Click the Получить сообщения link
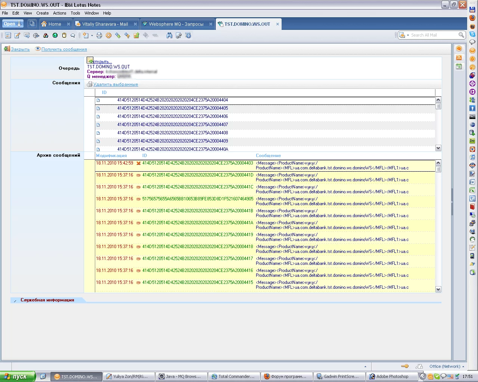This screenshot has width=478, height=382. [x=64, y=49]
